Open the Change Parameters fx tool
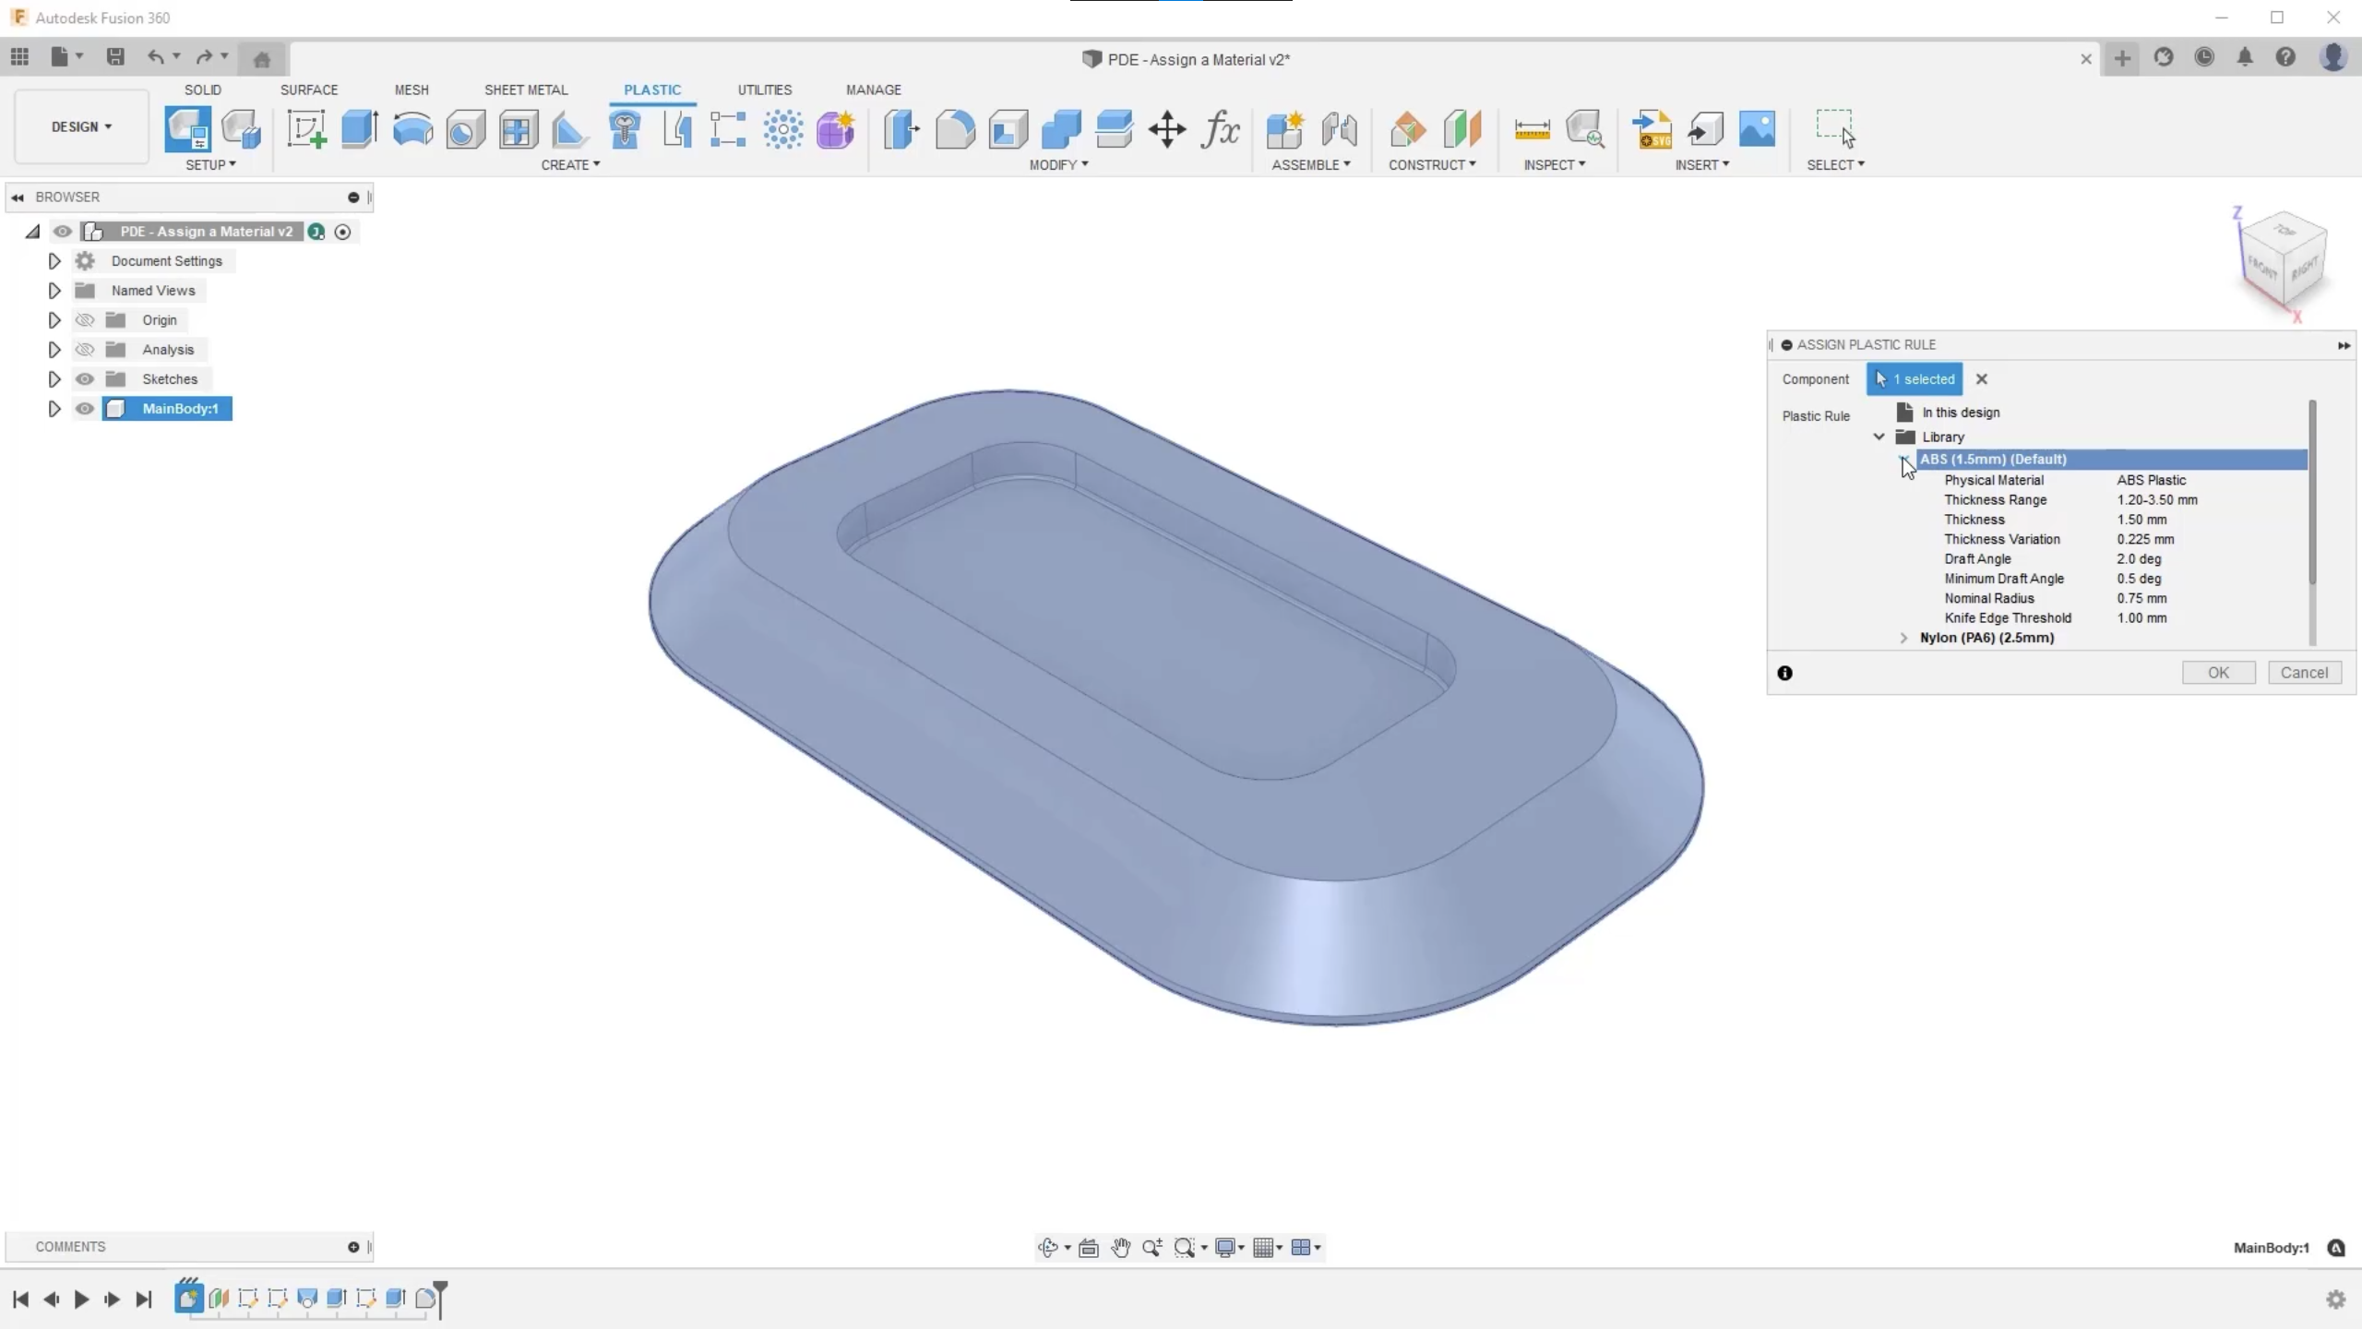 click(x=1221, y=129)
